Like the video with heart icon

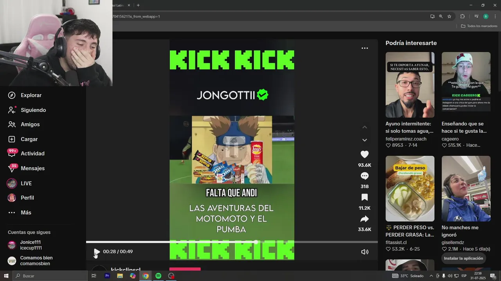364,155
